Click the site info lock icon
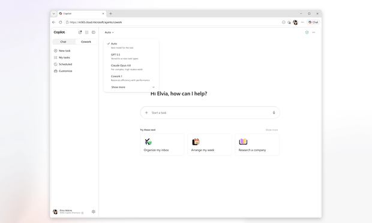 (x=67, y=22)
